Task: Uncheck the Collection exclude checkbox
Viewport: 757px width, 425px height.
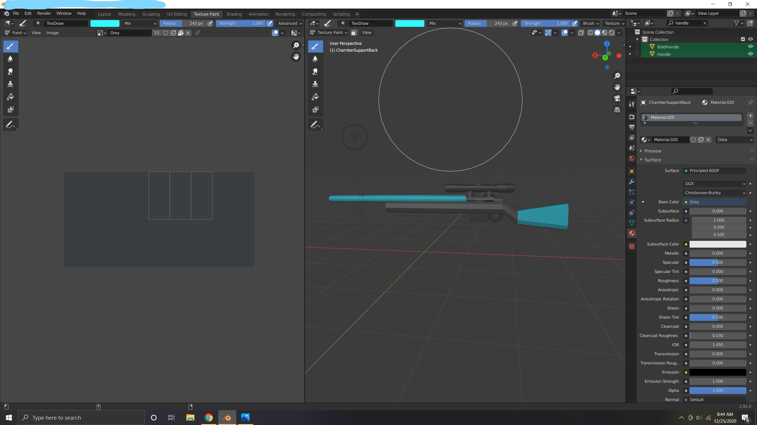Action: (x=743, y=39)
